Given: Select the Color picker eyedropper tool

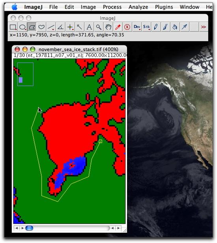Looking at the screenshot, I should 118,27.
